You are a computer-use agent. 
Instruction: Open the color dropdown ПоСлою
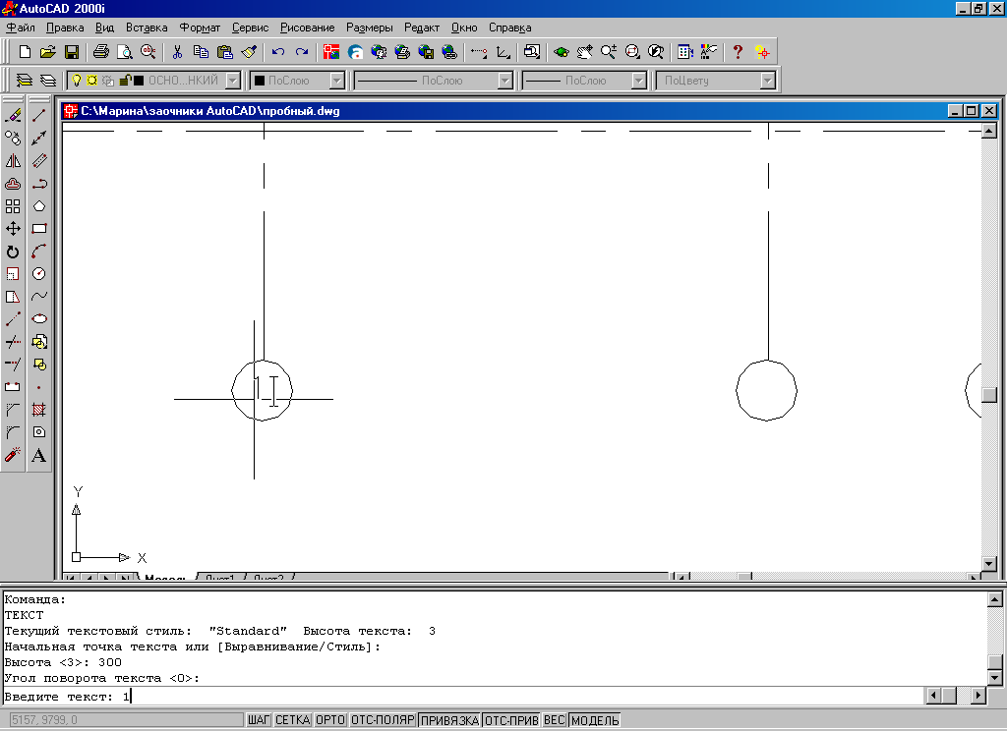click(337, 81)
